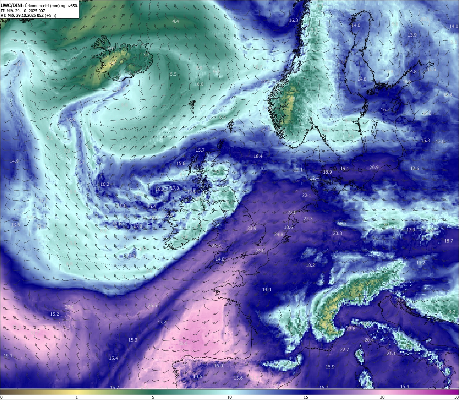Viewport: 459px width, 400px height.
Task: Click the 16.3 value on the map
Action: [x=293, y=20]
